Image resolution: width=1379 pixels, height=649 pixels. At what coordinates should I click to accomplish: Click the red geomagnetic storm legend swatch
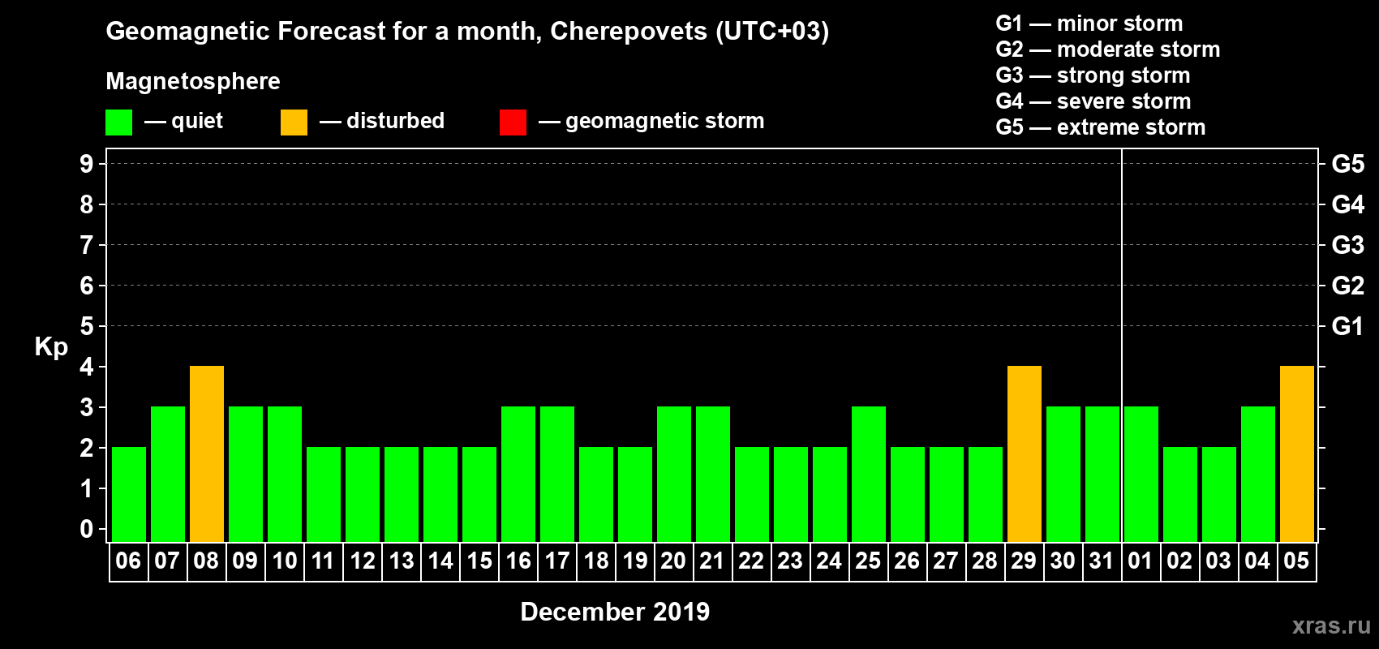(x=513, y=122)
